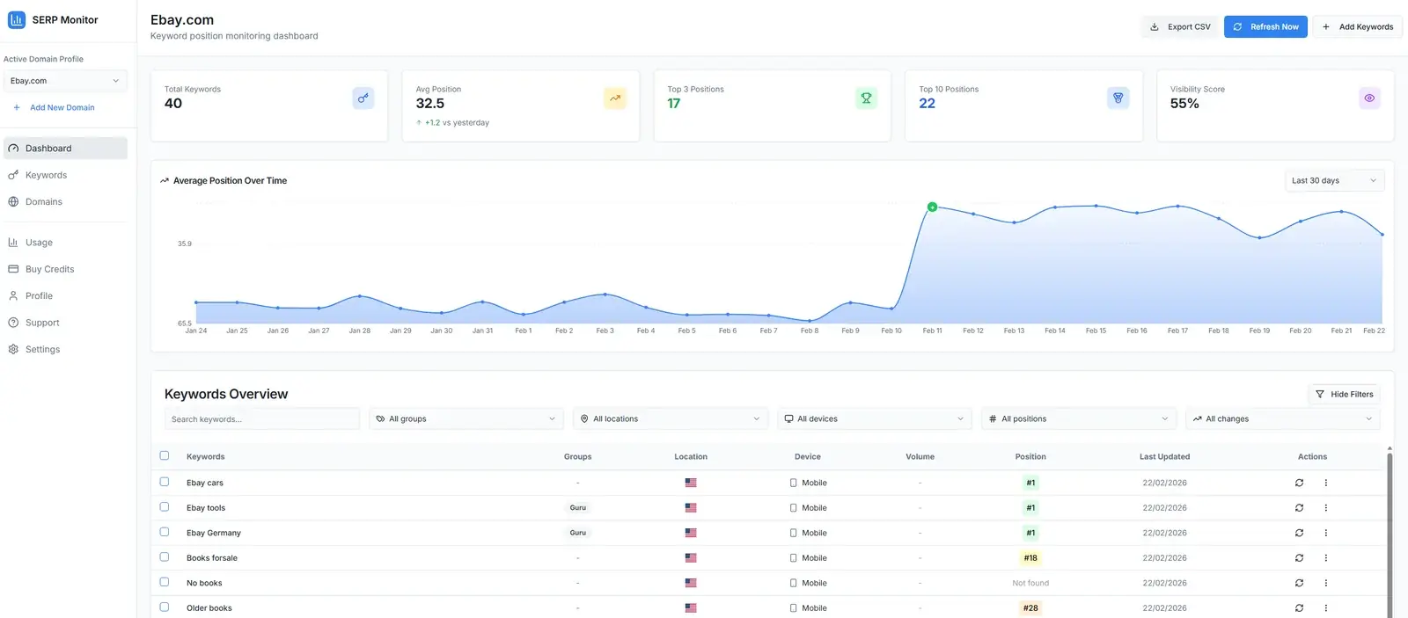Open more actions menu for Books forsale
The width and height of the screenshot is (1408, 618).
click(1326, 558)
